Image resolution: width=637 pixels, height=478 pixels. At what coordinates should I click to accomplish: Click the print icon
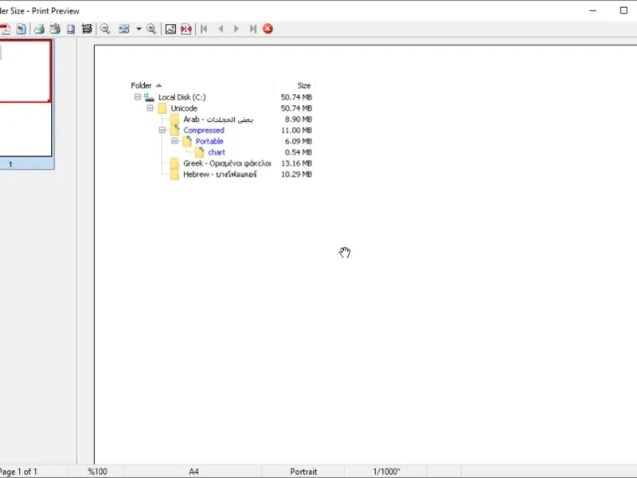click(x=39, y=29)
